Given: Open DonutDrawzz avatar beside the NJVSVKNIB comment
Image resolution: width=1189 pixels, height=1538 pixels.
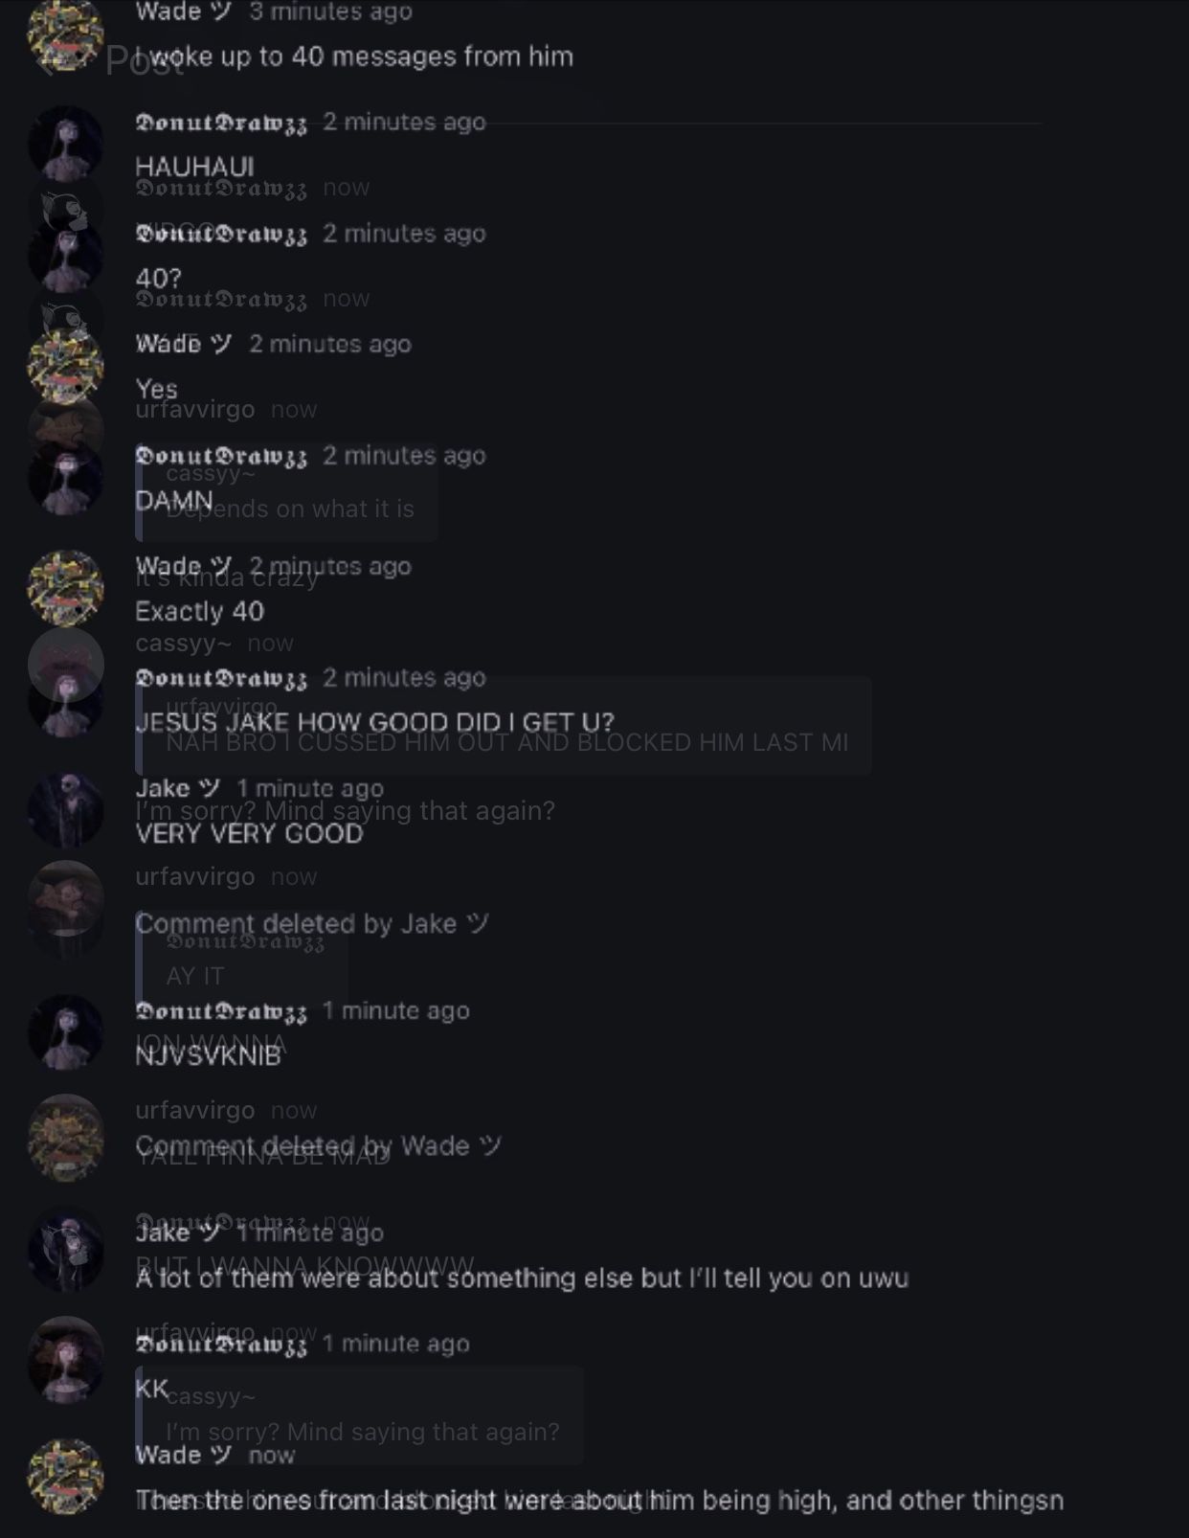Looking at the screenshot, I should (x=65, y=1032).
